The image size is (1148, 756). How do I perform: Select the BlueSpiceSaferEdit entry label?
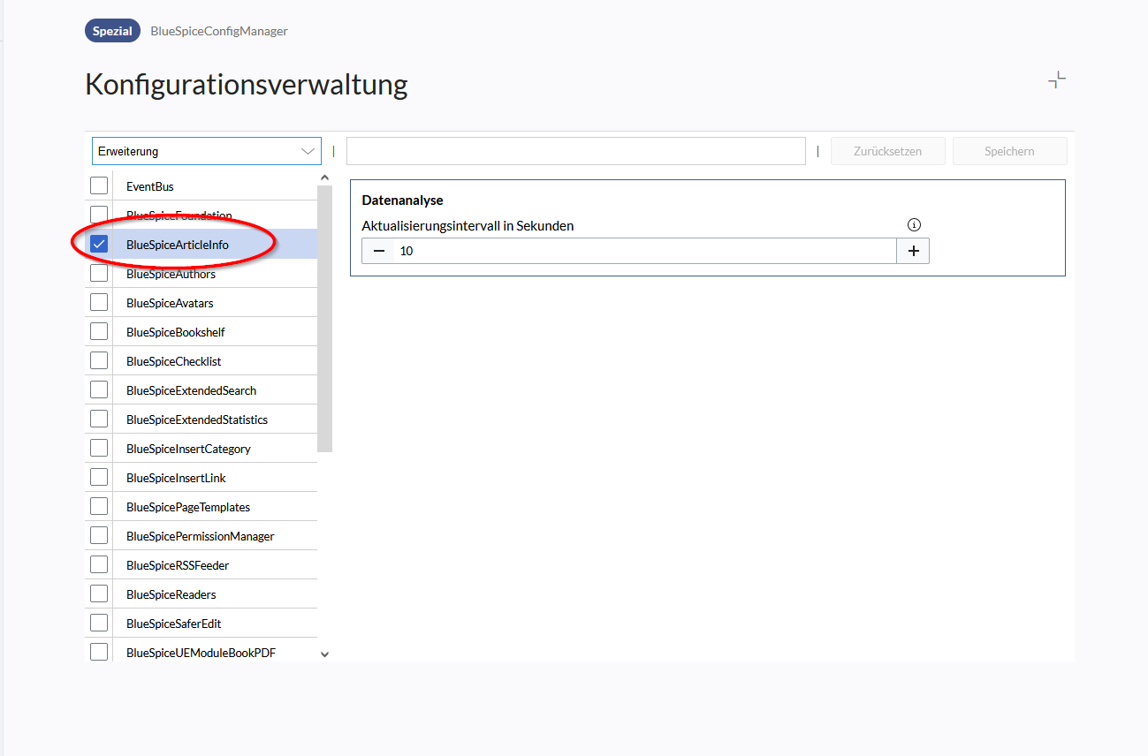pos(174,624)
